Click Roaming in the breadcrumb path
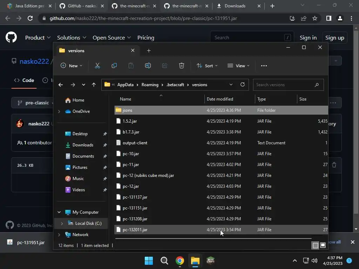359x269 pixels. (x=150, y=85)
